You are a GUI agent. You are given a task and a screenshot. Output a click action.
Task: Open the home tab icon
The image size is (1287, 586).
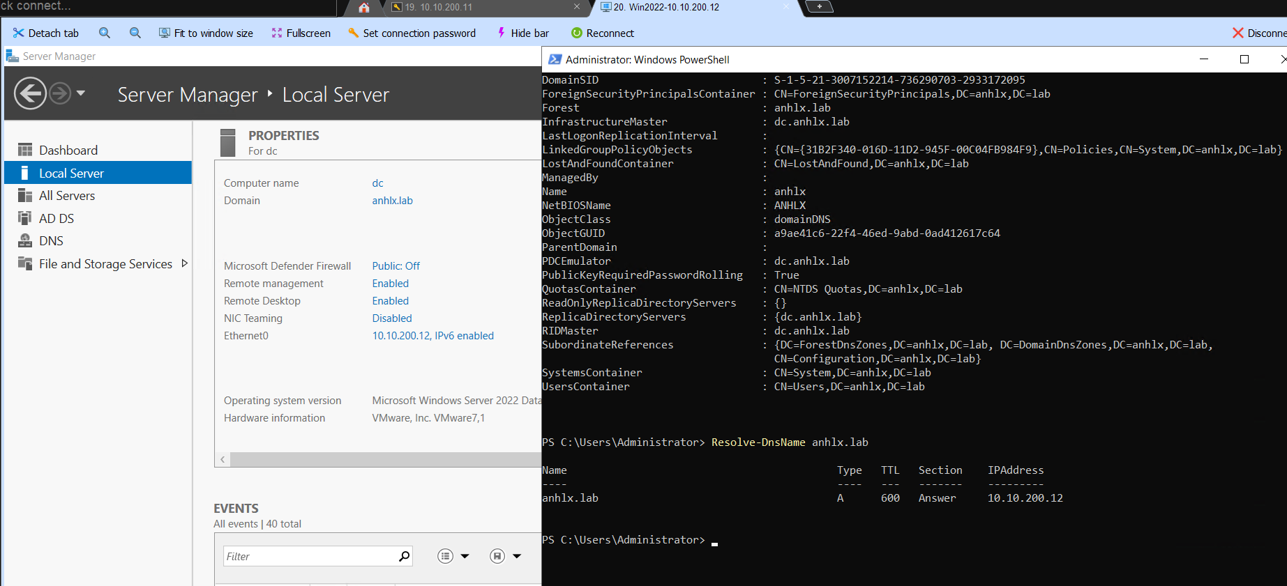pos(364,8)
